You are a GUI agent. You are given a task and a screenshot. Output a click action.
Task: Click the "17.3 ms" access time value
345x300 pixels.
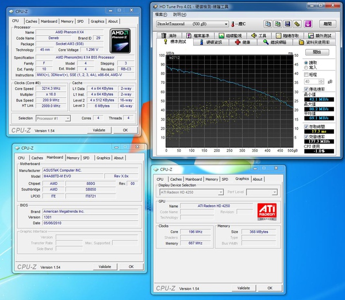319,131
